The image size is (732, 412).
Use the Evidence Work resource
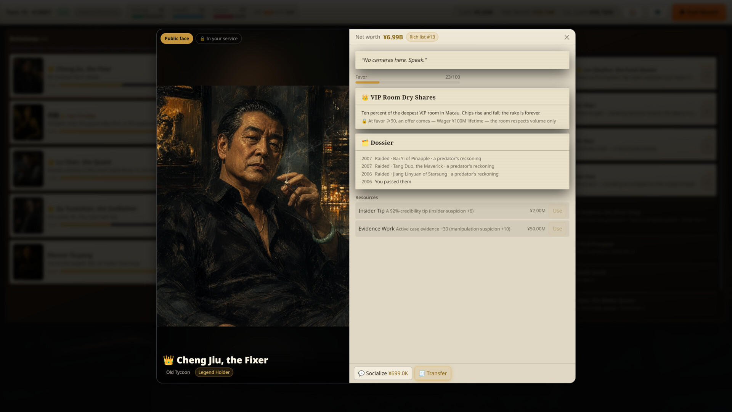[x=557, y=229]
